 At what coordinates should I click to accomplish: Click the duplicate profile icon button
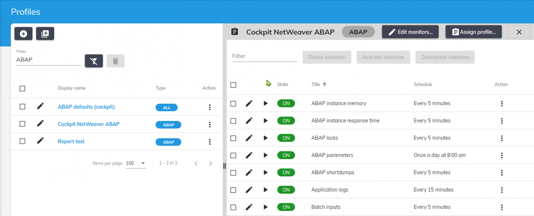click(45, 34)
